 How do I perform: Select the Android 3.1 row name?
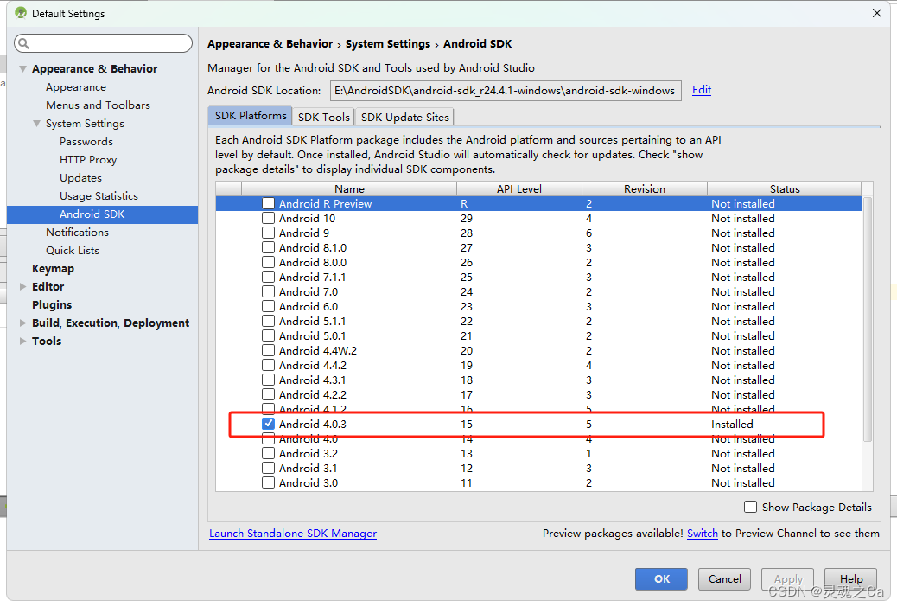309,469
